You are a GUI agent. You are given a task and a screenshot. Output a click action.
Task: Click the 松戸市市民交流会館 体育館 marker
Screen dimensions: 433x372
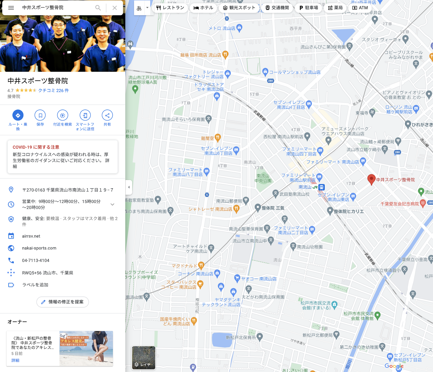pos(377,315)
